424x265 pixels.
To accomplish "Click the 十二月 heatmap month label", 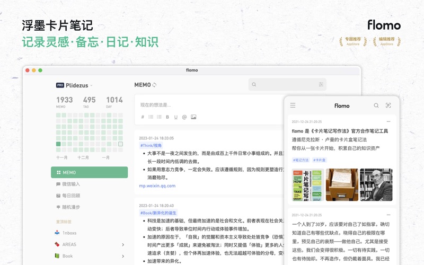I will [83, 157].
